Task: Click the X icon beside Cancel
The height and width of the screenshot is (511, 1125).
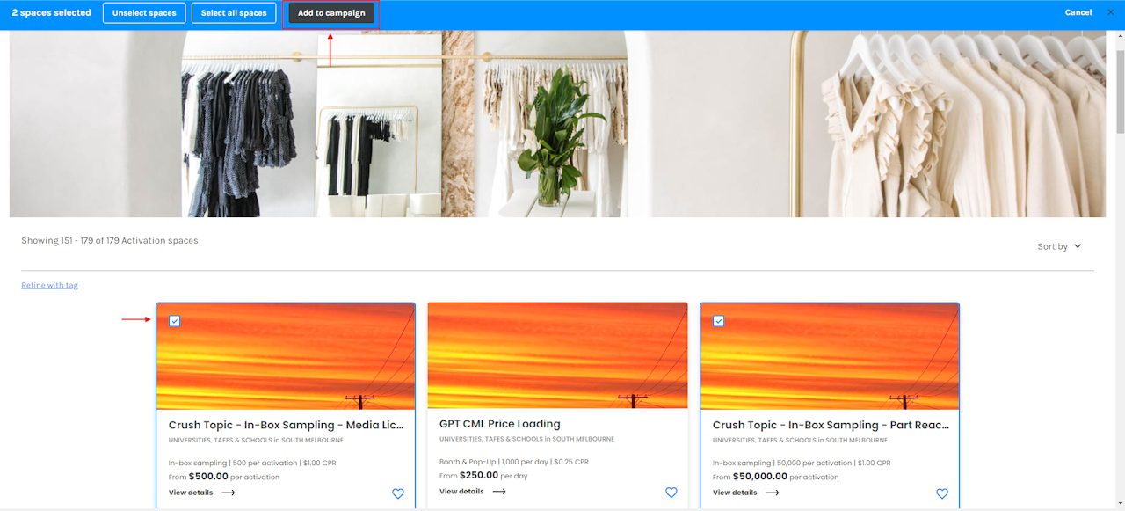Action: point(1111,12)
